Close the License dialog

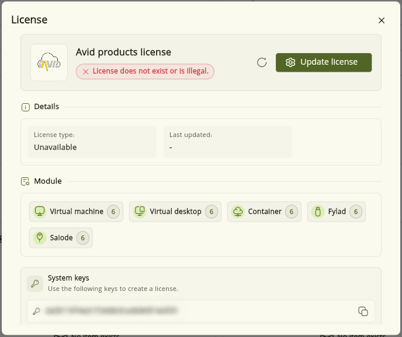pos(381,20)
